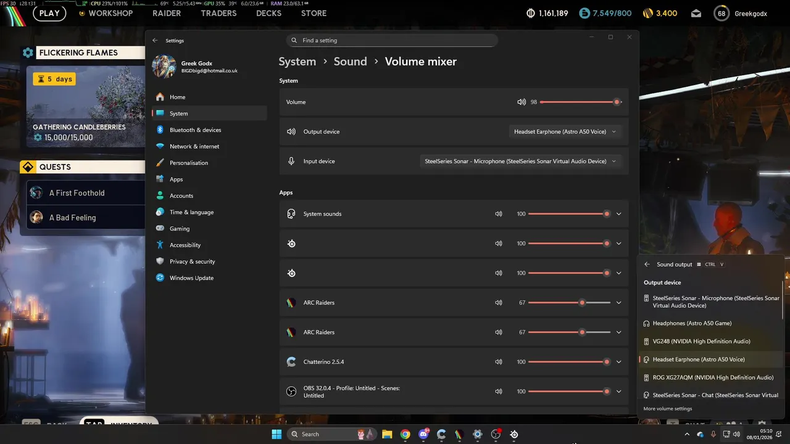Open the A Bad Feeling quest
This screenshot has width=790, height=444.
[85, 218]
